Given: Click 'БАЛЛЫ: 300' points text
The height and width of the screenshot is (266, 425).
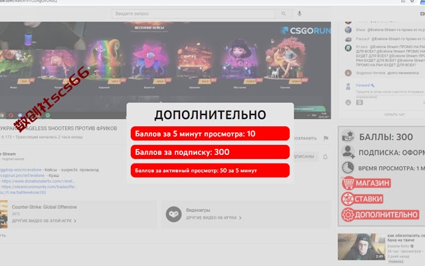Looking at the screenshot, I should pos(386,137).
